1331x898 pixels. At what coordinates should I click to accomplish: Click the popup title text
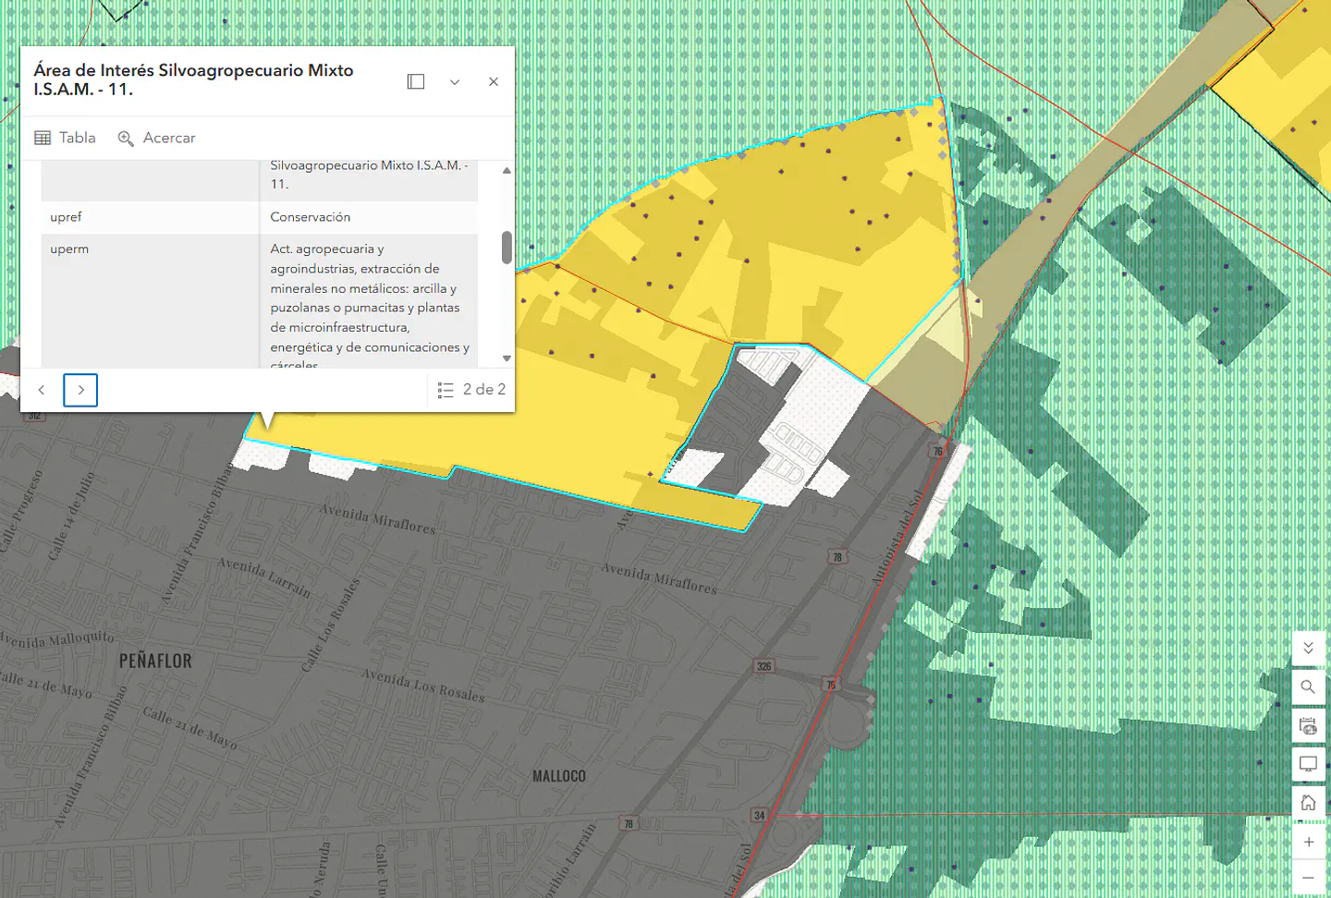(193, 79)
